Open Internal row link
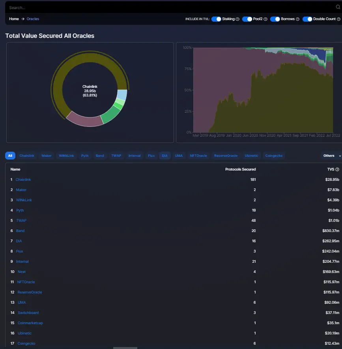This screenshot has height=349, width=342. pos(22,262)
